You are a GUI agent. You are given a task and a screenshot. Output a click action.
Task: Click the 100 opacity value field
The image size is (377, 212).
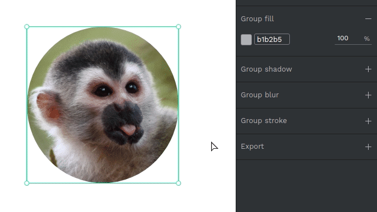click(x=347, y=38)
